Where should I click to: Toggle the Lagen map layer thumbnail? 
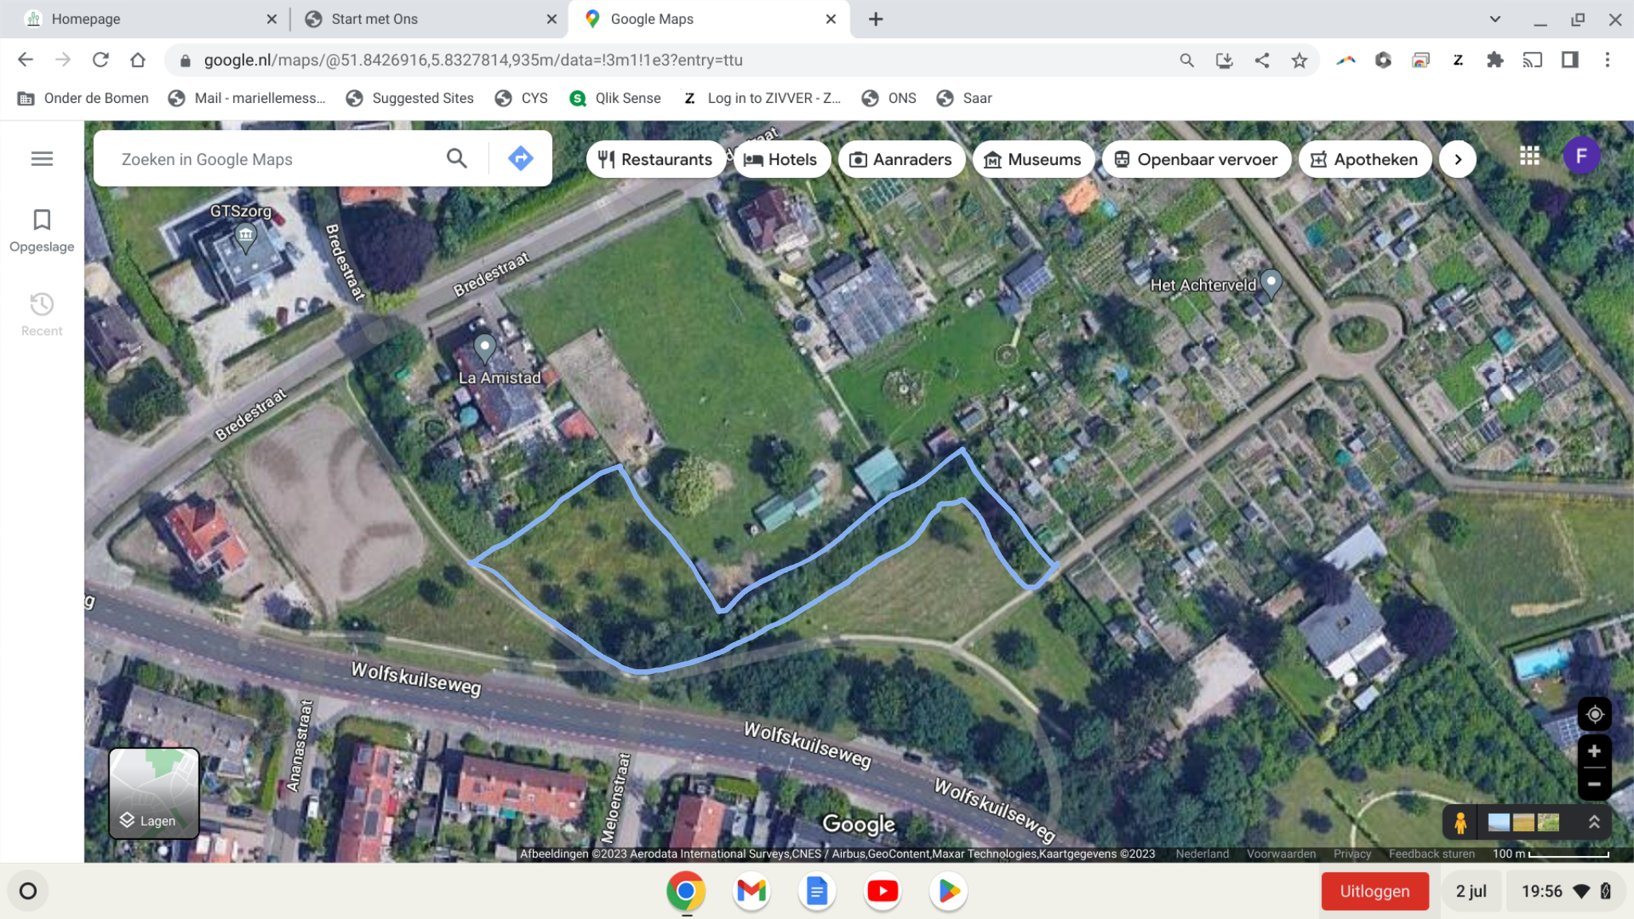point(153,793)
